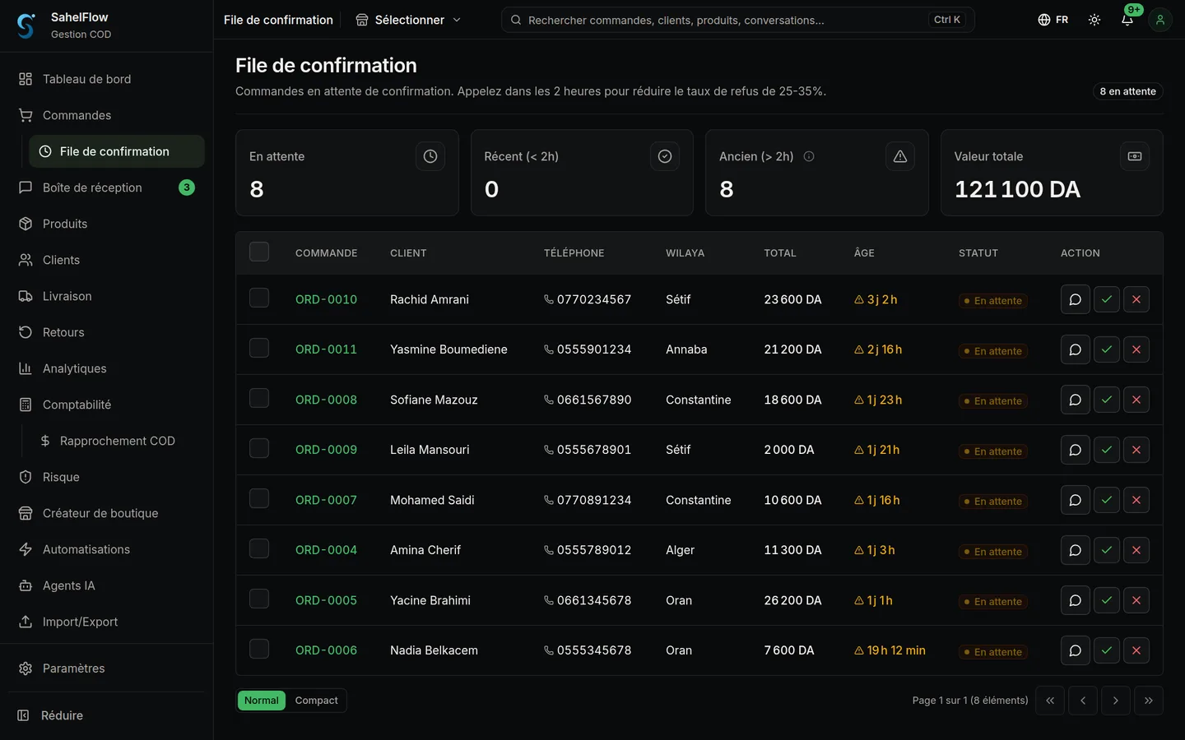Confirm order ORD-0011 with green checkmark

1106,349
